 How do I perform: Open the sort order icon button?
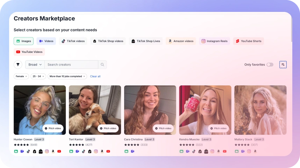point(283,65)
